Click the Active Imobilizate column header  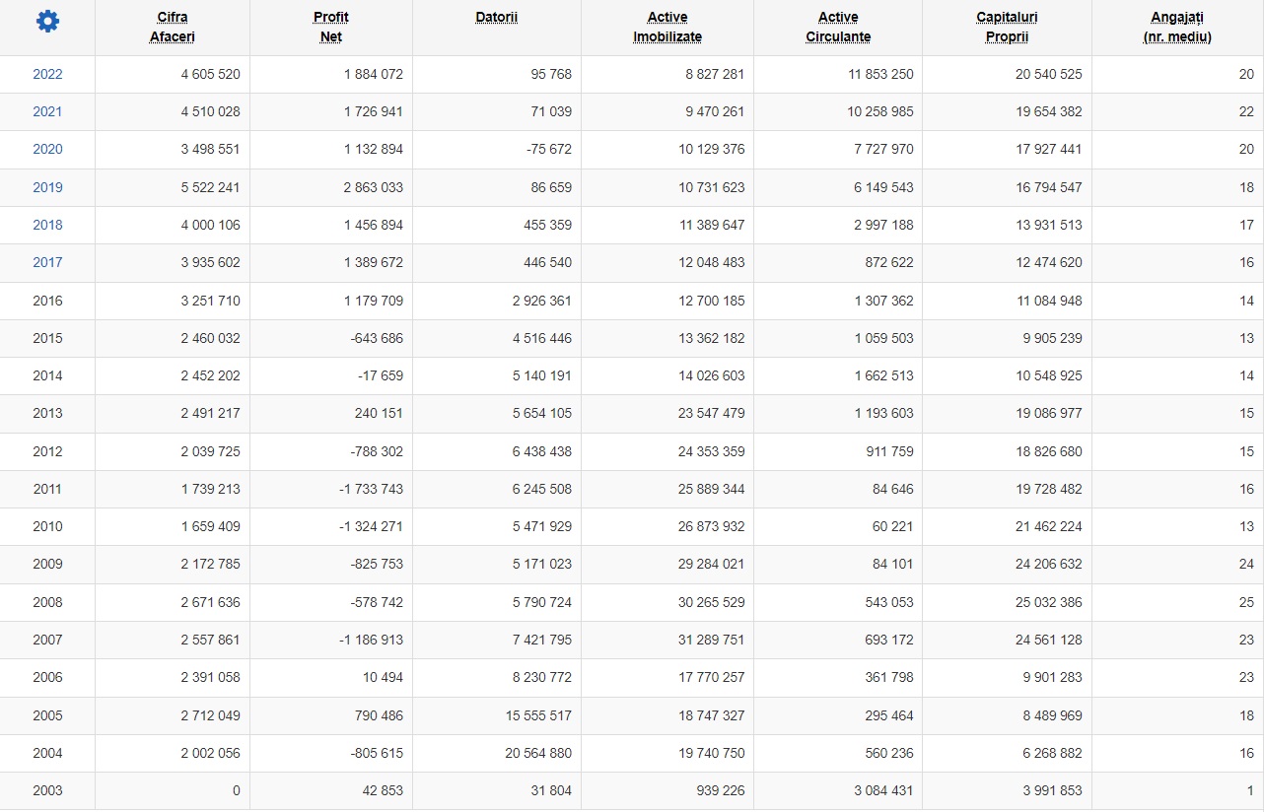click(x=667, y=28)
